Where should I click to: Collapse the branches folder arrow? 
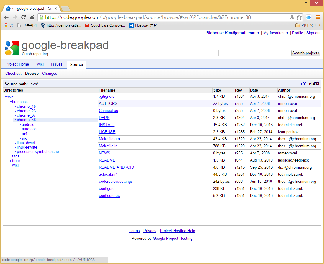pyautogui.click(x=11, y=102)
